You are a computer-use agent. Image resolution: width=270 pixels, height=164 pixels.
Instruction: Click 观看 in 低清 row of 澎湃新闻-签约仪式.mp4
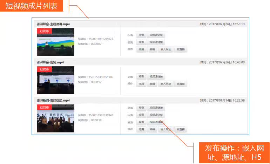[x=141, y=122]
